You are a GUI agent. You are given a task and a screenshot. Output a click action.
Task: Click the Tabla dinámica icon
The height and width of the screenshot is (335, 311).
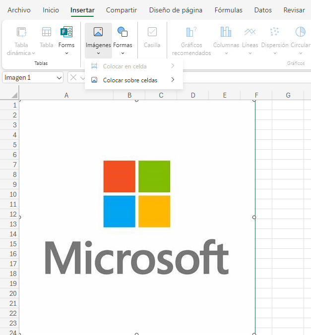click(21, 32)
